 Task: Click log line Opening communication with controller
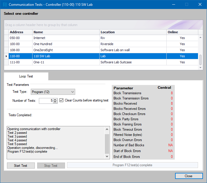34,129
